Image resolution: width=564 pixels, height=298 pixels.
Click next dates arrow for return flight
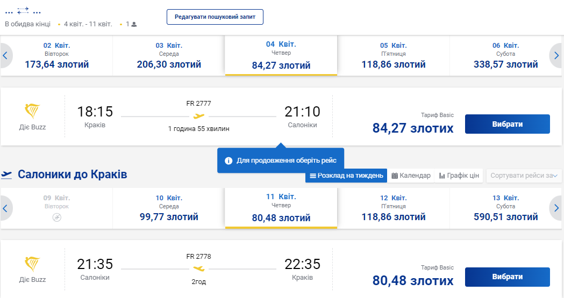pyautogui.click(x=556, y=208)
